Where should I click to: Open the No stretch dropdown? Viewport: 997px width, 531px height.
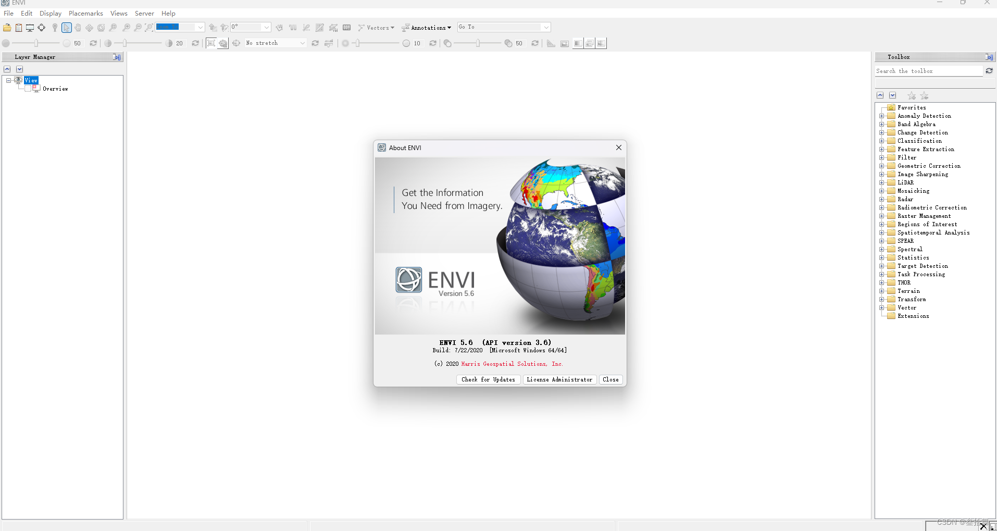tap(303, 43)
